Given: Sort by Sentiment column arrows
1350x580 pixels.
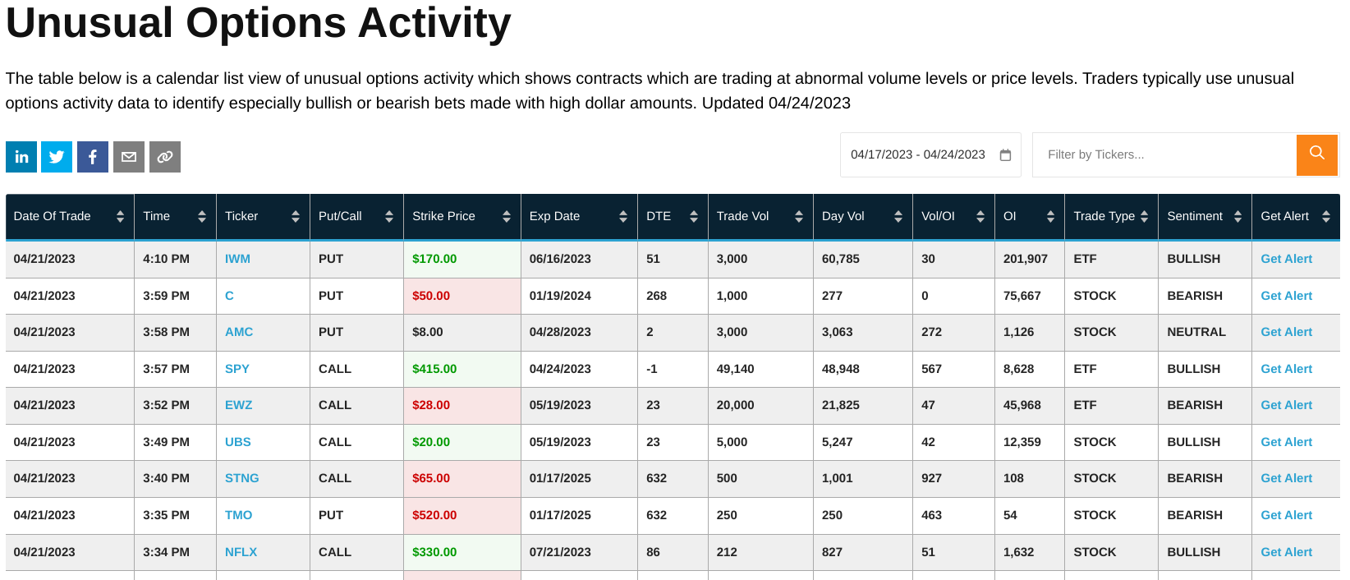Looking at the screenshot, I should click(x=1238, y=217).
